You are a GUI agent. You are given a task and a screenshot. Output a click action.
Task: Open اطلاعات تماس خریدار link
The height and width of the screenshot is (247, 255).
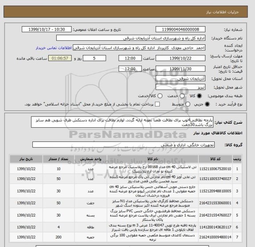tap(54, 48)
